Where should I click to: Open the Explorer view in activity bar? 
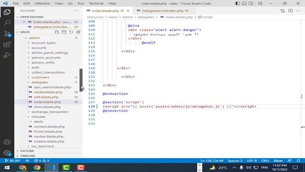7,12
